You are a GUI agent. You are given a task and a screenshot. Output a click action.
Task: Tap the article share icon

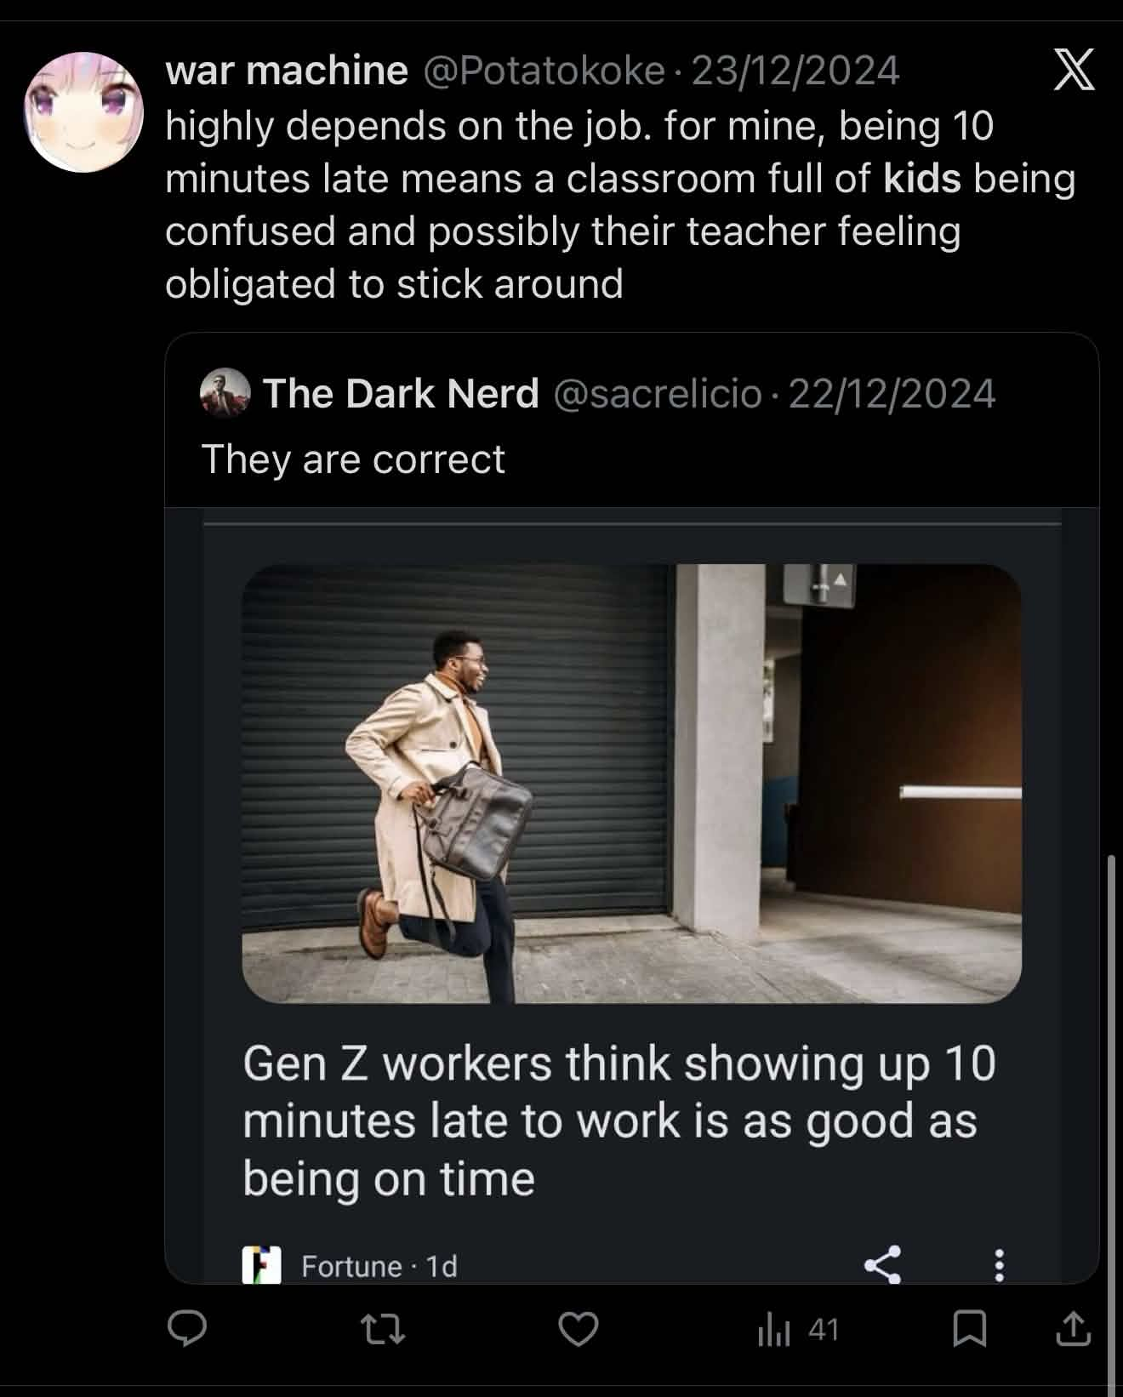(x=882, y=1264)
